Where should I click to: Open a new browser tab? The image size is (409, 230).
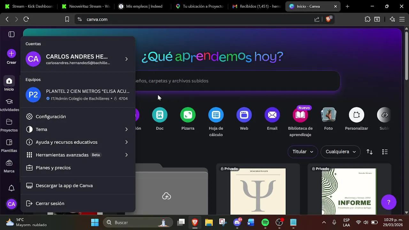click(x=347, y=6)
